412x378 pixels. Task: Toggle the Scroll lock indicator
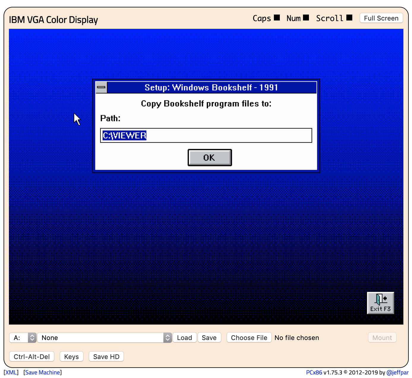click(349, 17)
